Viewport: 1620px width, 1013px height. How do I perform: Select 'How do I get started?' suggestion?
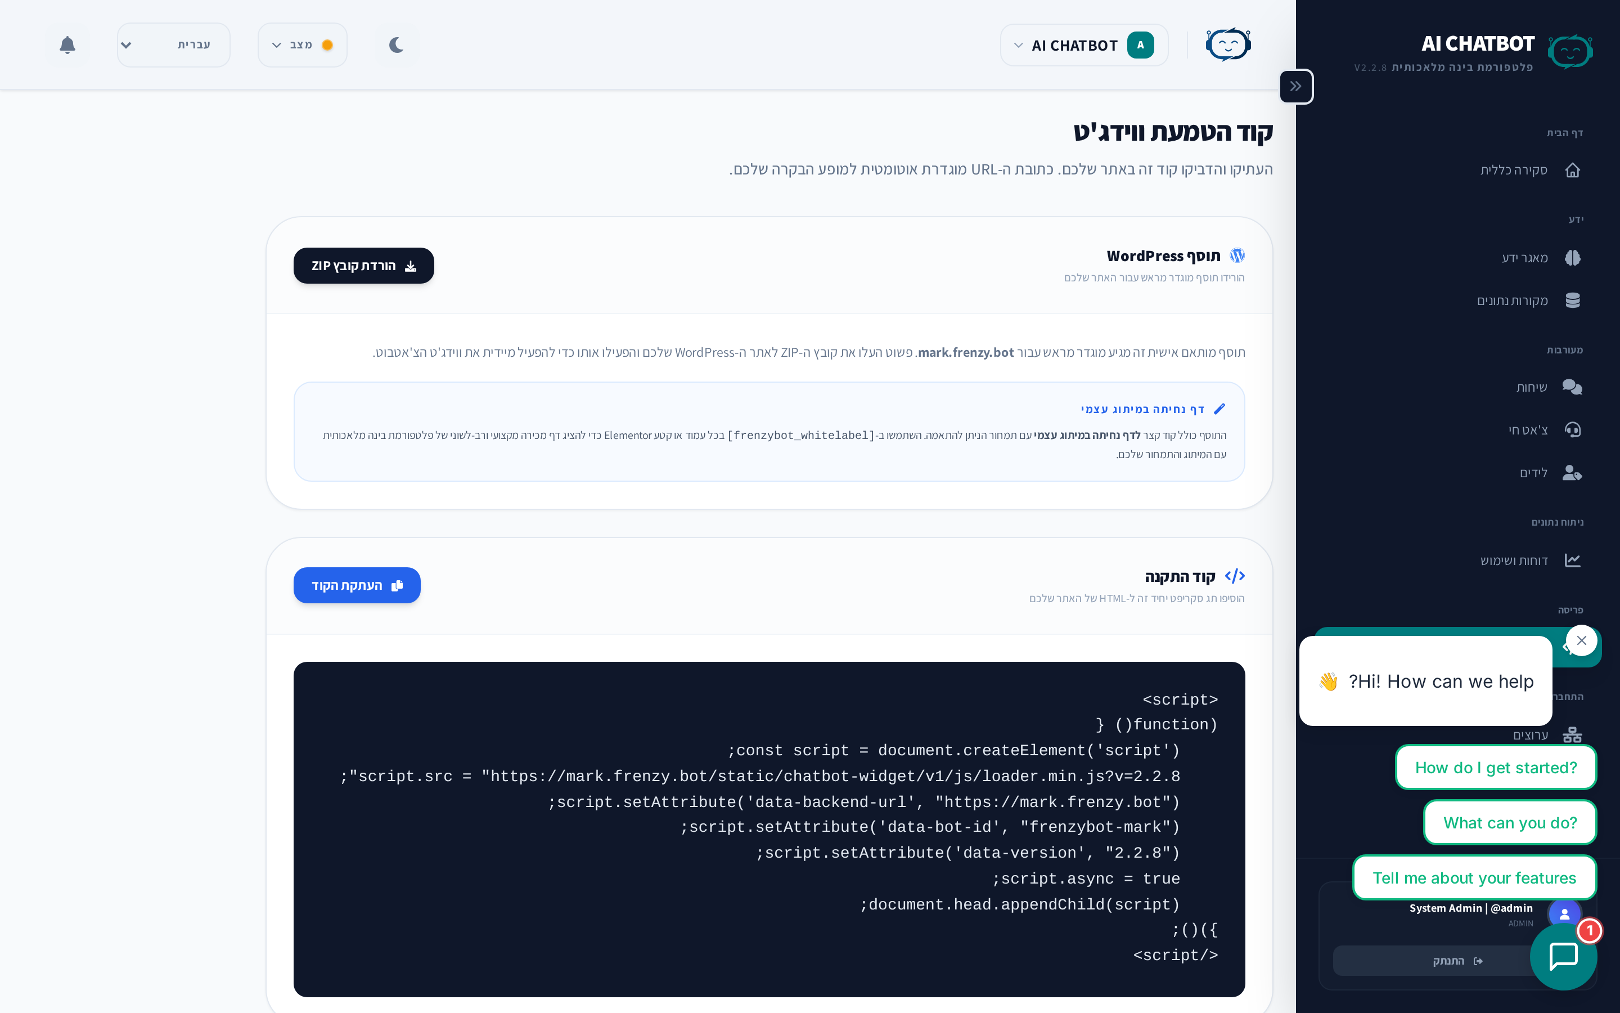(1496, 768)
